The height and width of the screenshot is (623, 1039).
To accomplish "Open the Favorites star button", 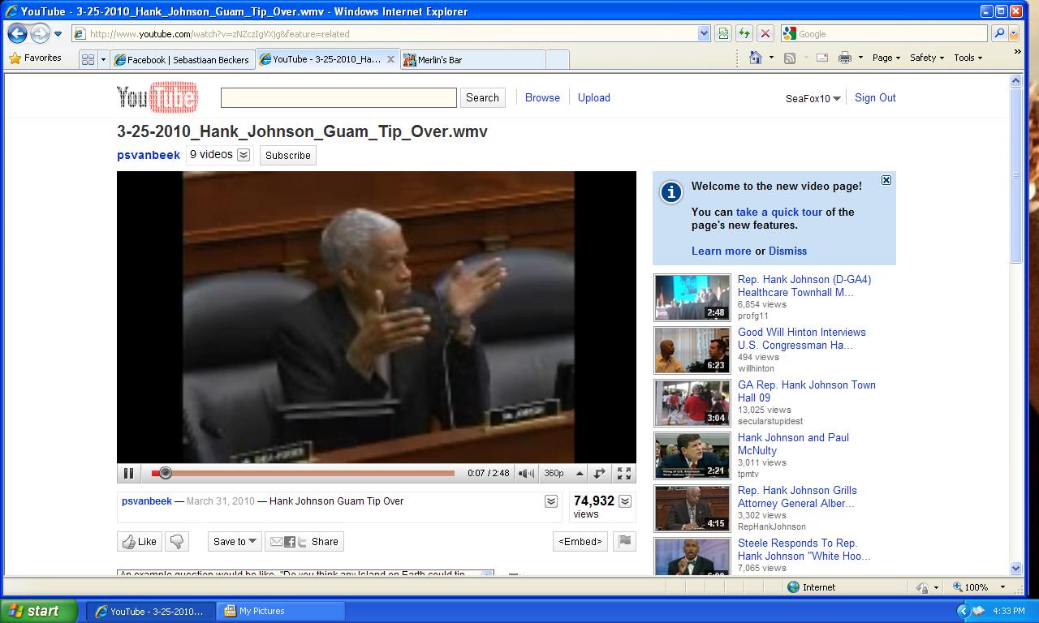I will (35, 58).
